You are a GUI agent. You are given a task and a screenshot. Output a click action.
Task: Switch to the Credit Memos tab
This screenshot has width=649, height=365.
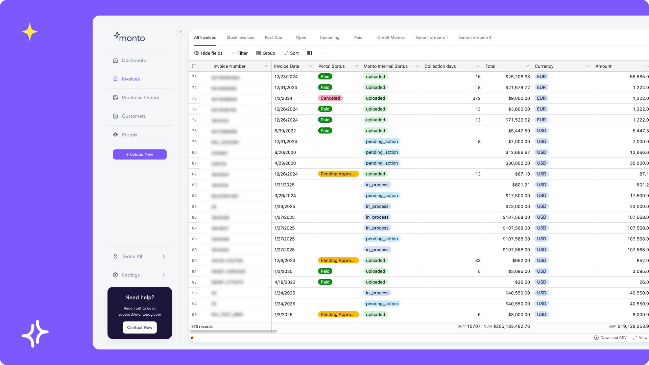(391, 38)
